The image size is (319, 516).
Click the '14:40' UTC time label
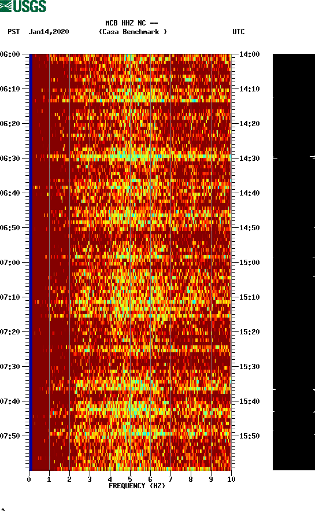(249, 193)
